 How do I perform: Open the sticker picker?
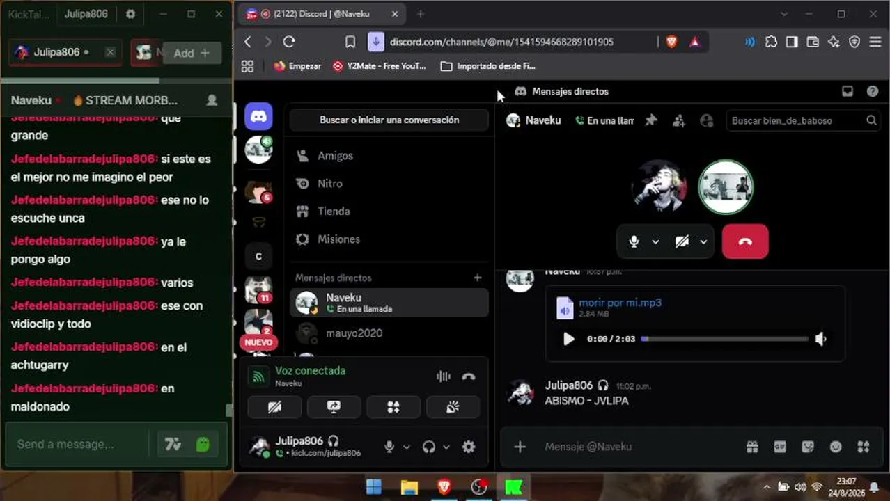coord(808,447)
